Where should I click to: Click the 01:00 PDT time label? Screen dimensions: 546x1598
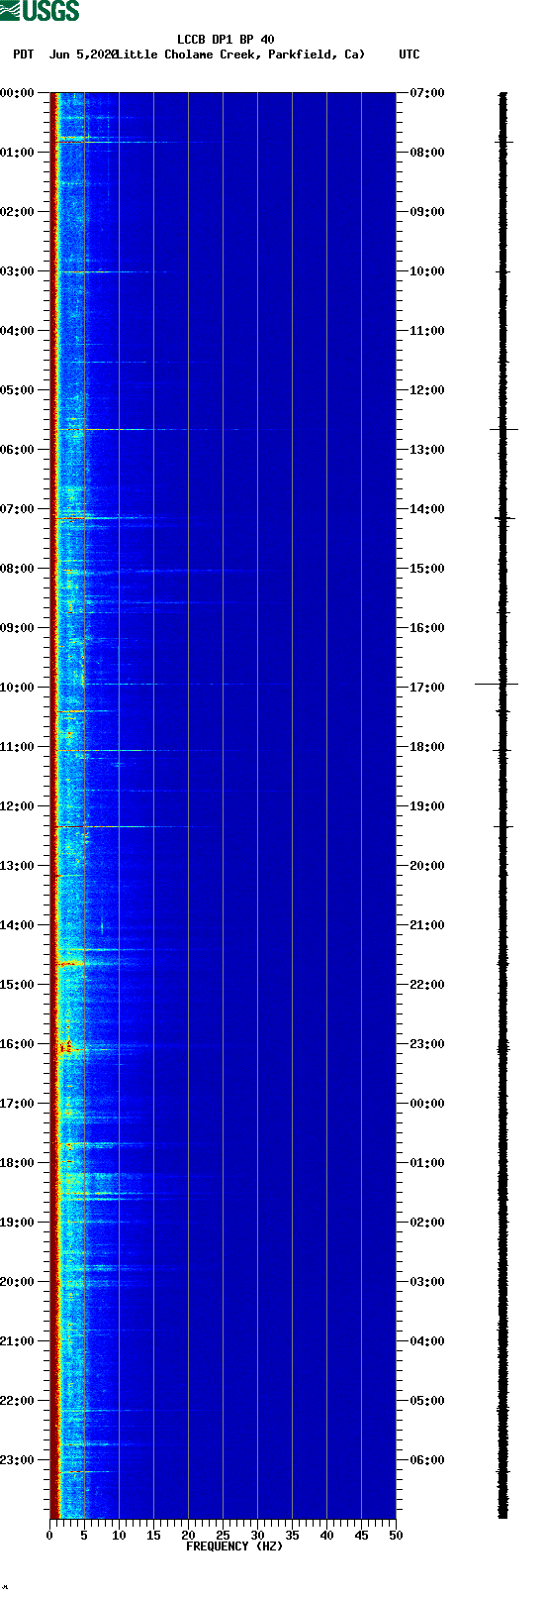18,153
